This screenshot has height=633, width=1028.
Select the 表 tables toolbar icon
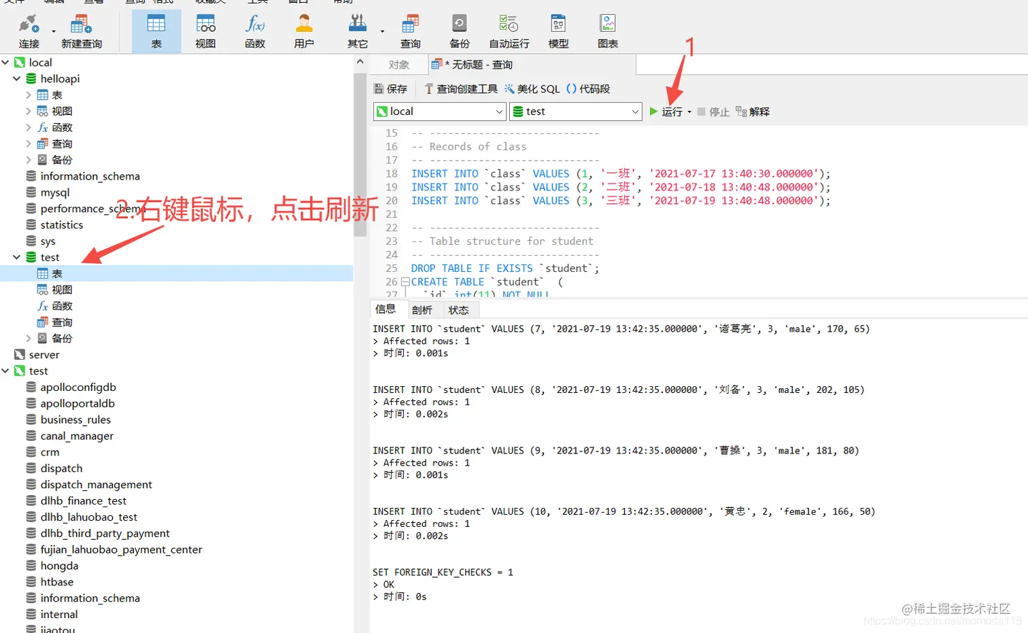[x=156, y=31]
